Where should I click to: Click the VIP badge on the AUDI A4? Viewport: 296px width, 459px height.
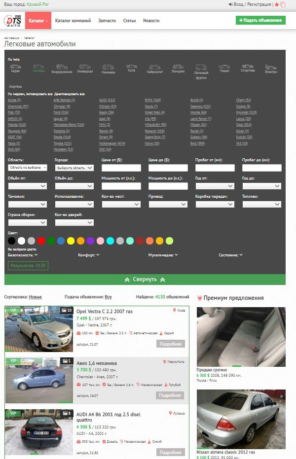[13, 413]
